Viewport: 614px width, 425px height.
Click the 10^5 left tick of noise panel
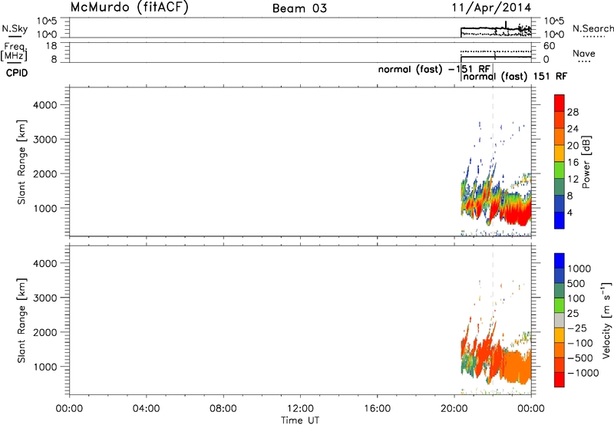click(x=47, y=21)
